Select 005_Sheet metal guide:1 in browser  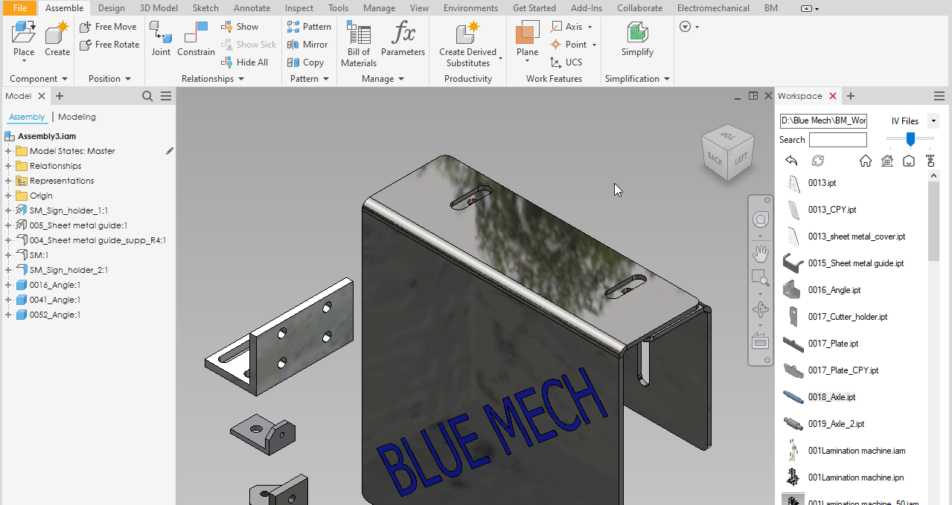click(78, 225)
